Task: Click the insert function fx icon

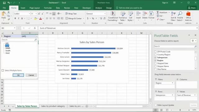Action: click(x=35, y=28)
